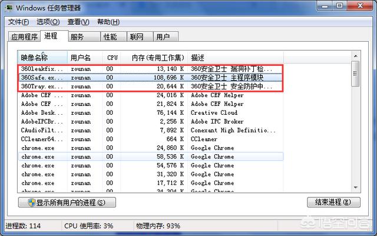This screenshot has width=377, height=236.
Task: Click the process list scrollbar thumb
Action: pos(356,74)
